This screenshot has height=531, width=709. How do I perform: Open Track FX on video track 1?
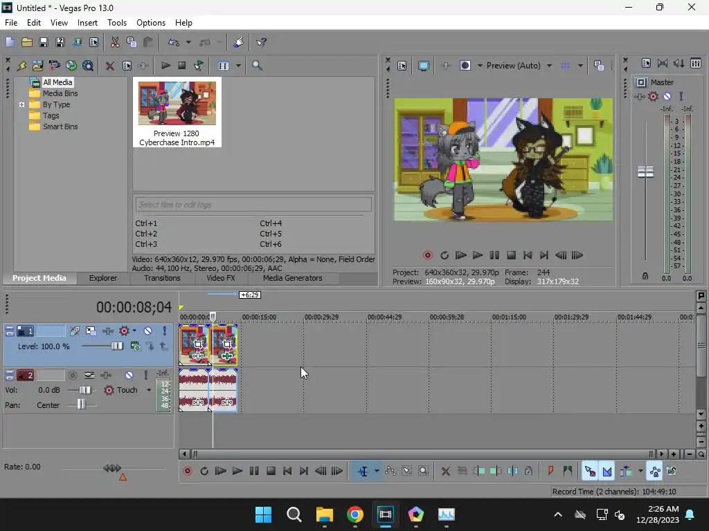click(x=107, y=331)
